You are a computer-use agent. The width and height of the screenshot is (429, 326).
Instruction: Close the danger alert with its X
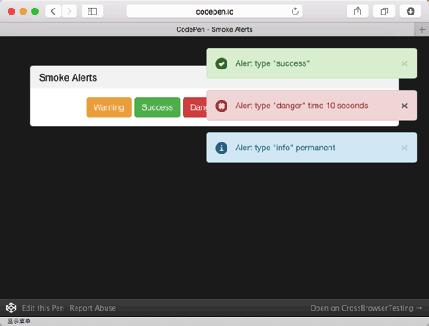point(404,106)
